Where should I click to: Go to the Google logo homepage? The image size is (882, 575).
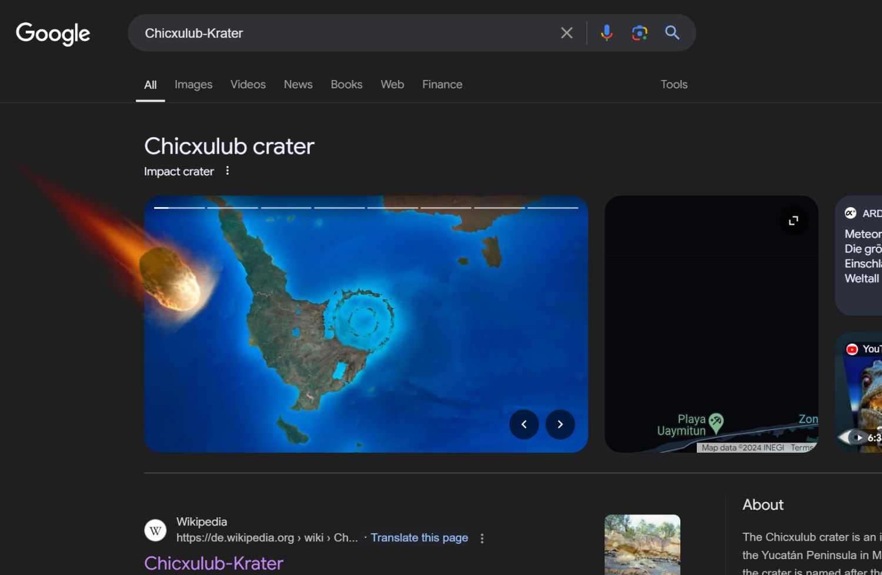53,34
